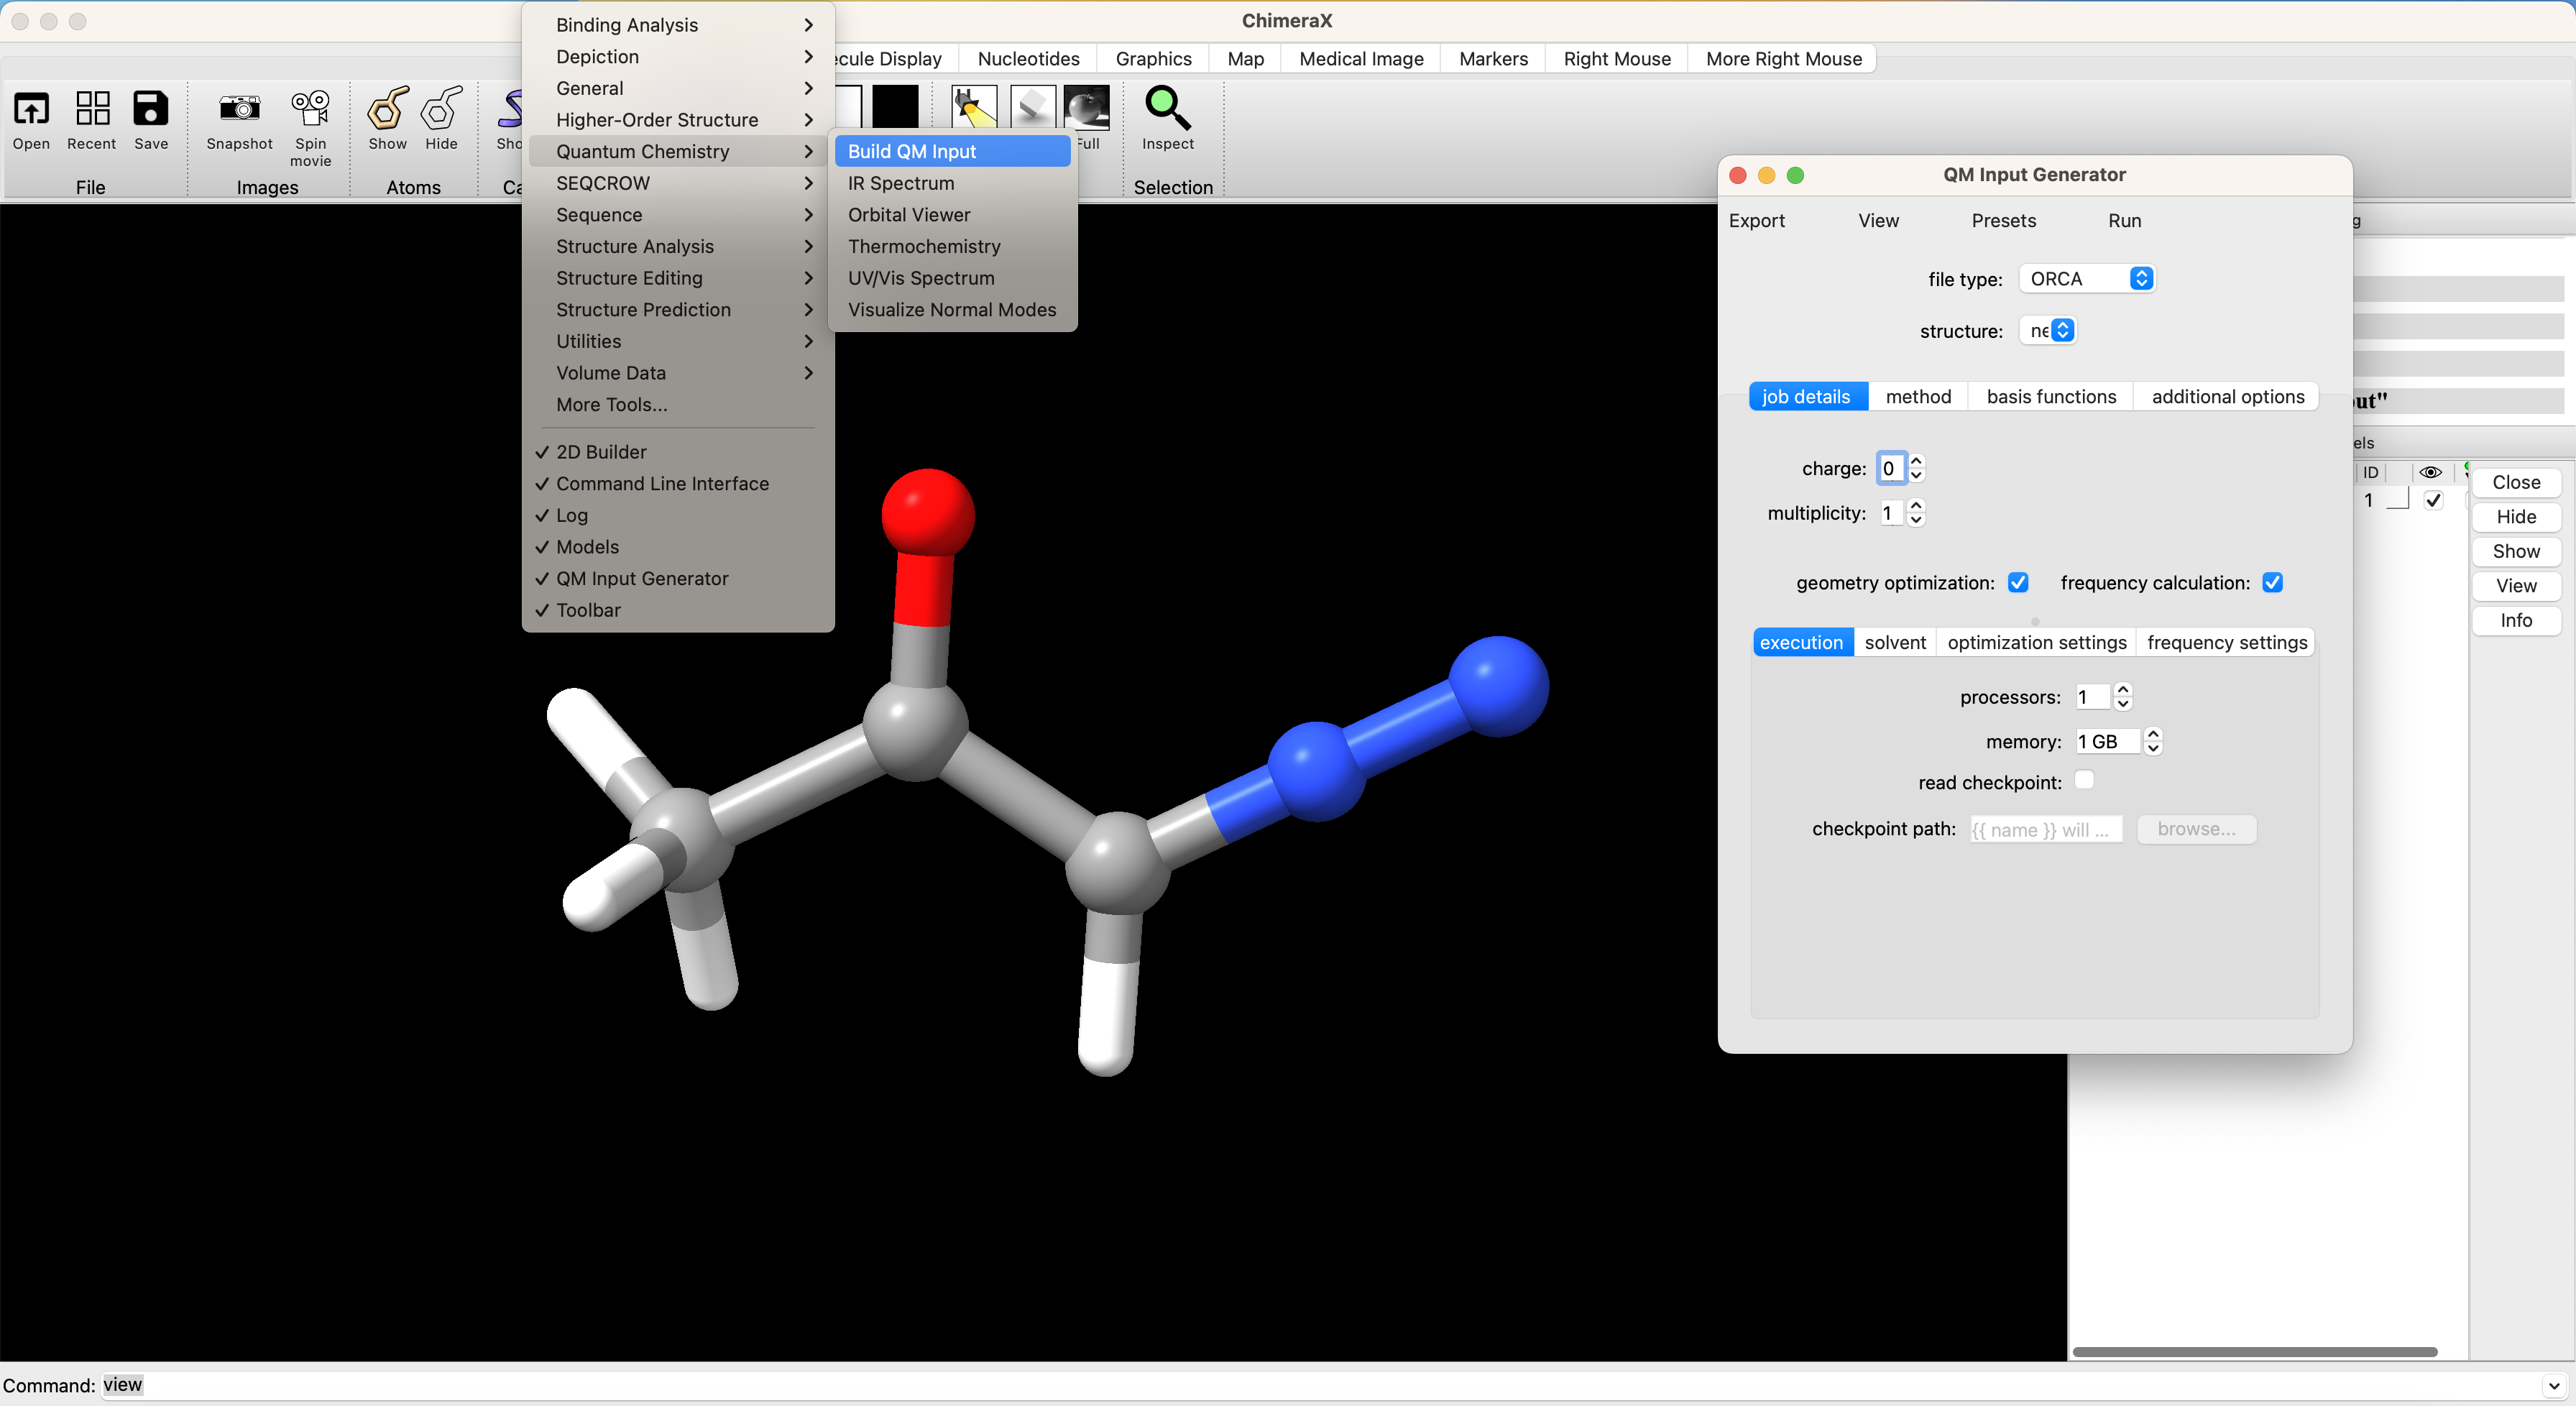This screenshot has width=2576, height=1406.
Task: Choose Thermochemistry from submenu
Action: (x=952, y=246)
